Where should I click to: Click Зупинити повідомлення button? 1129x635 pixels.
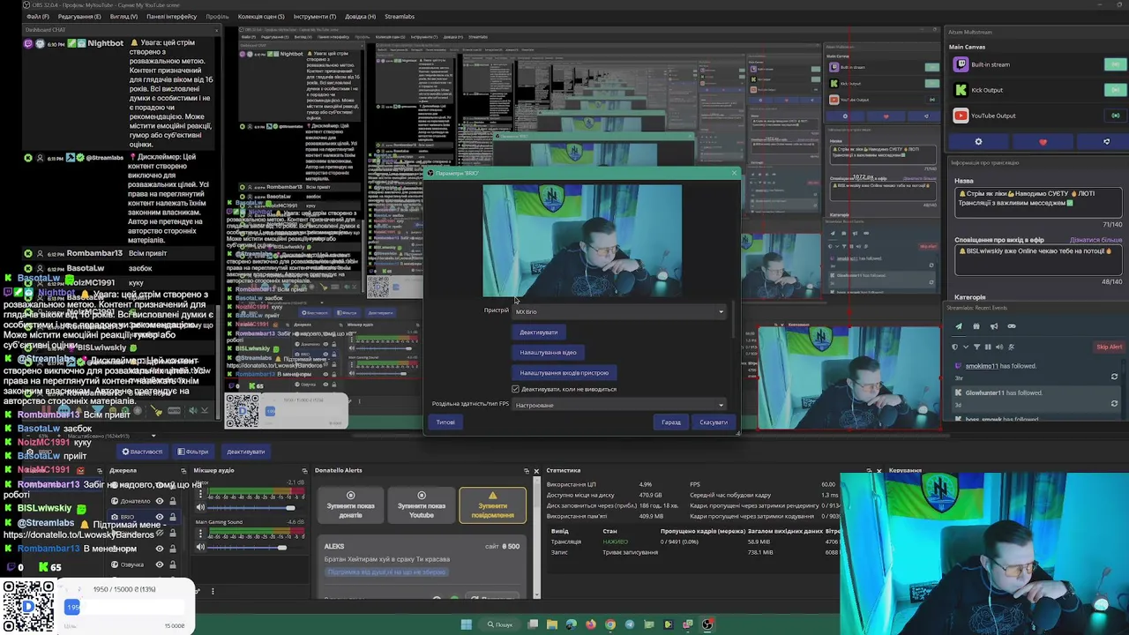tap(492, 504)
